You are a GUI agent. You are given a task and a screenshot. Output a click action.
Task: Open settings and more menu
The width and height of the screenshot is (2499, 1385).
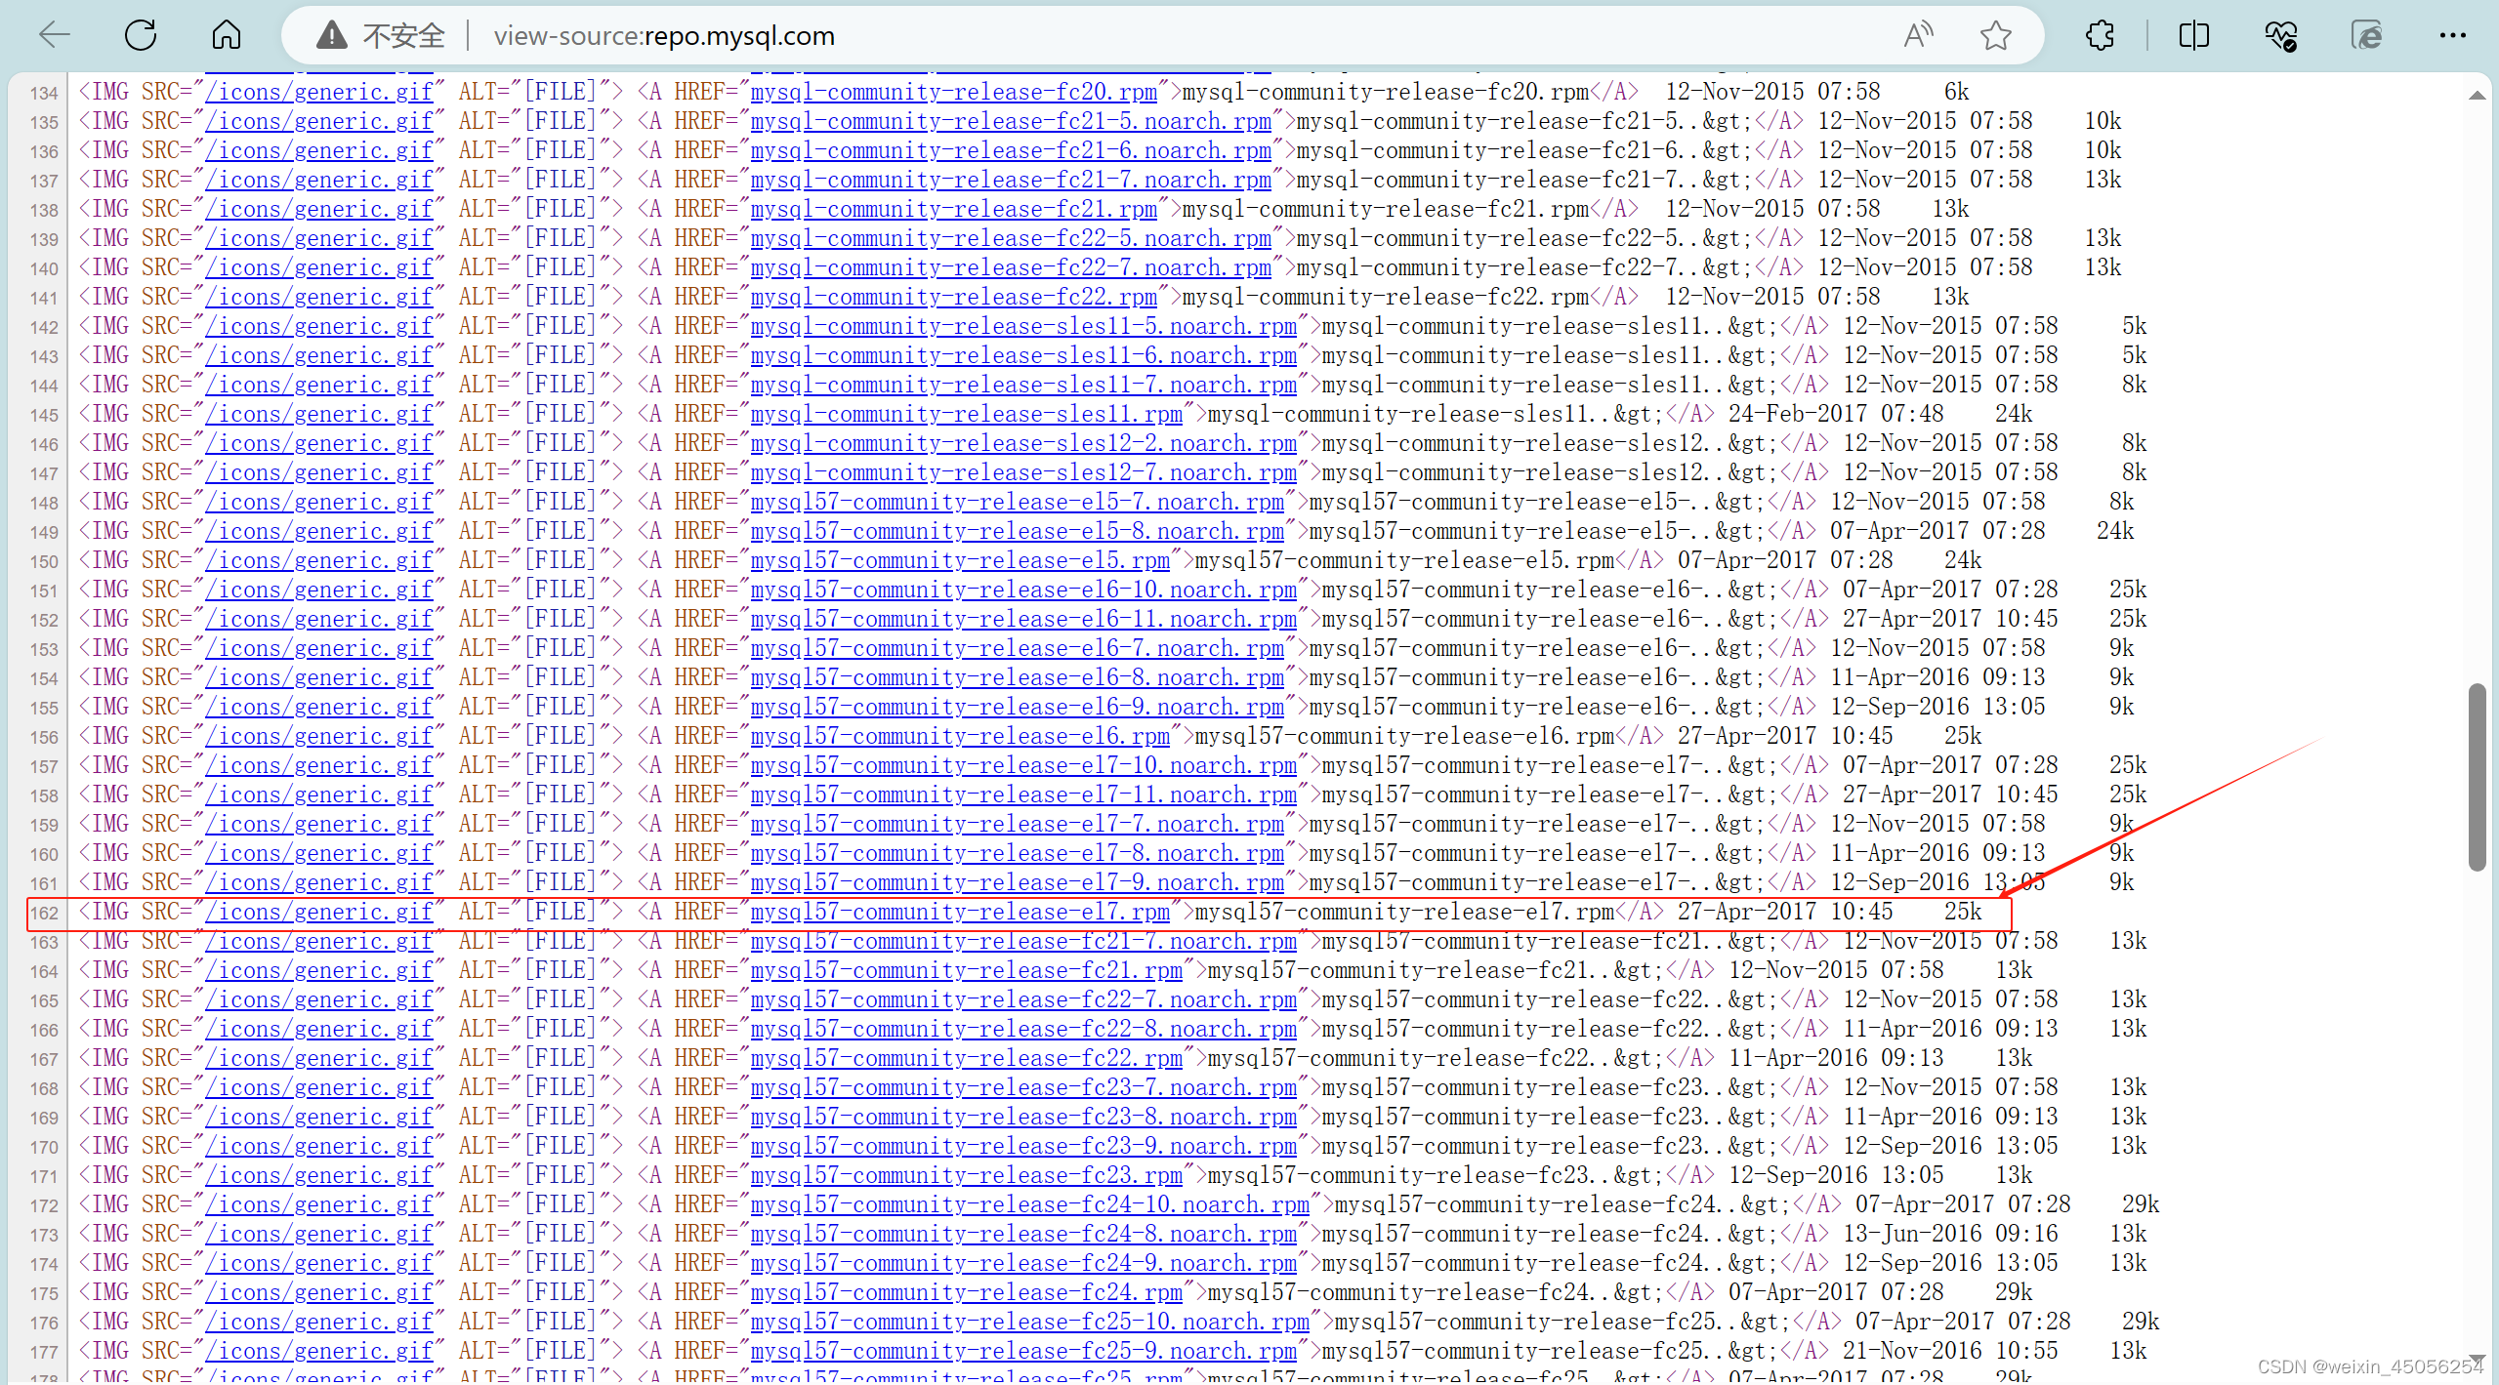point(2452,36)
